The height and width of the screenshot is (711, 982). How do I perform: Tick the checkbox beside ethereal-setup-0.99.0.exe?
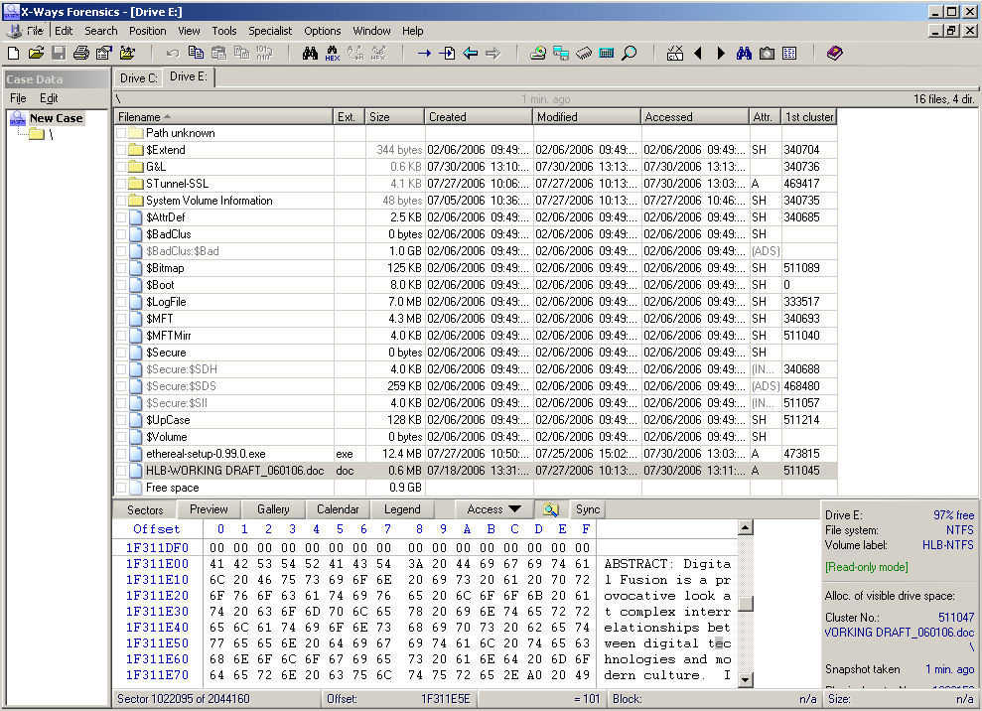(121, 454)
